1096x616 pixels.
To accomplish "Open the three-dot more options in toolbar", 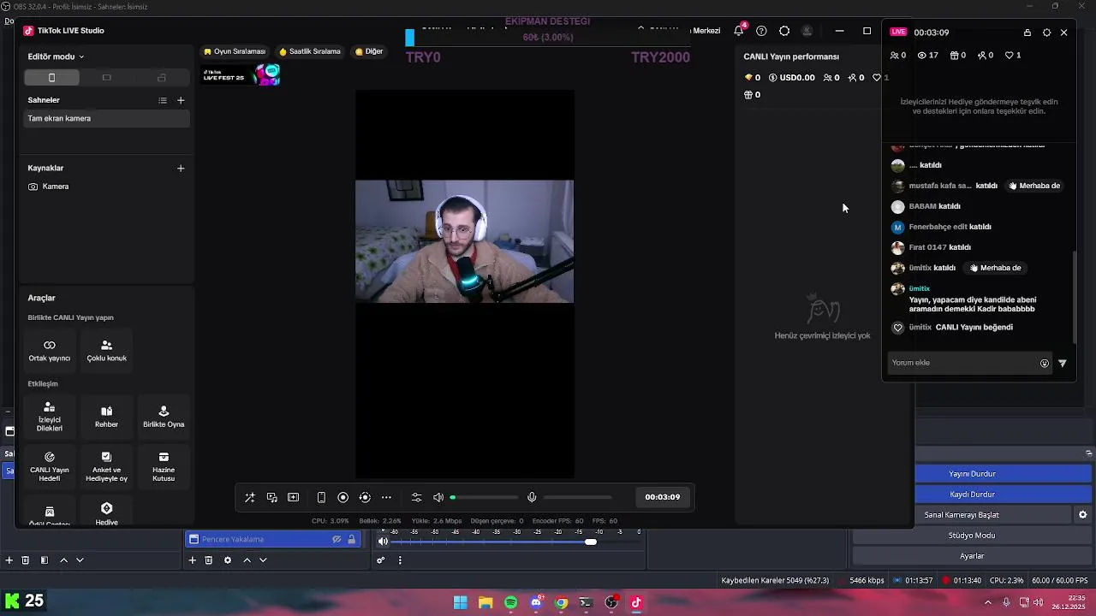I will point(386,497).
